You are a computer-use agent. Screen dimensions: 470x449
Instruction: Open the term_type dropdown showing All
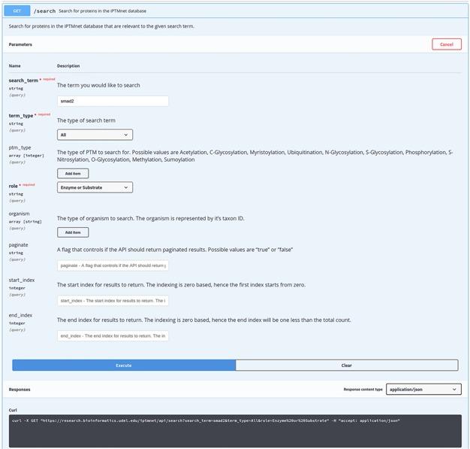coord(95,135)
